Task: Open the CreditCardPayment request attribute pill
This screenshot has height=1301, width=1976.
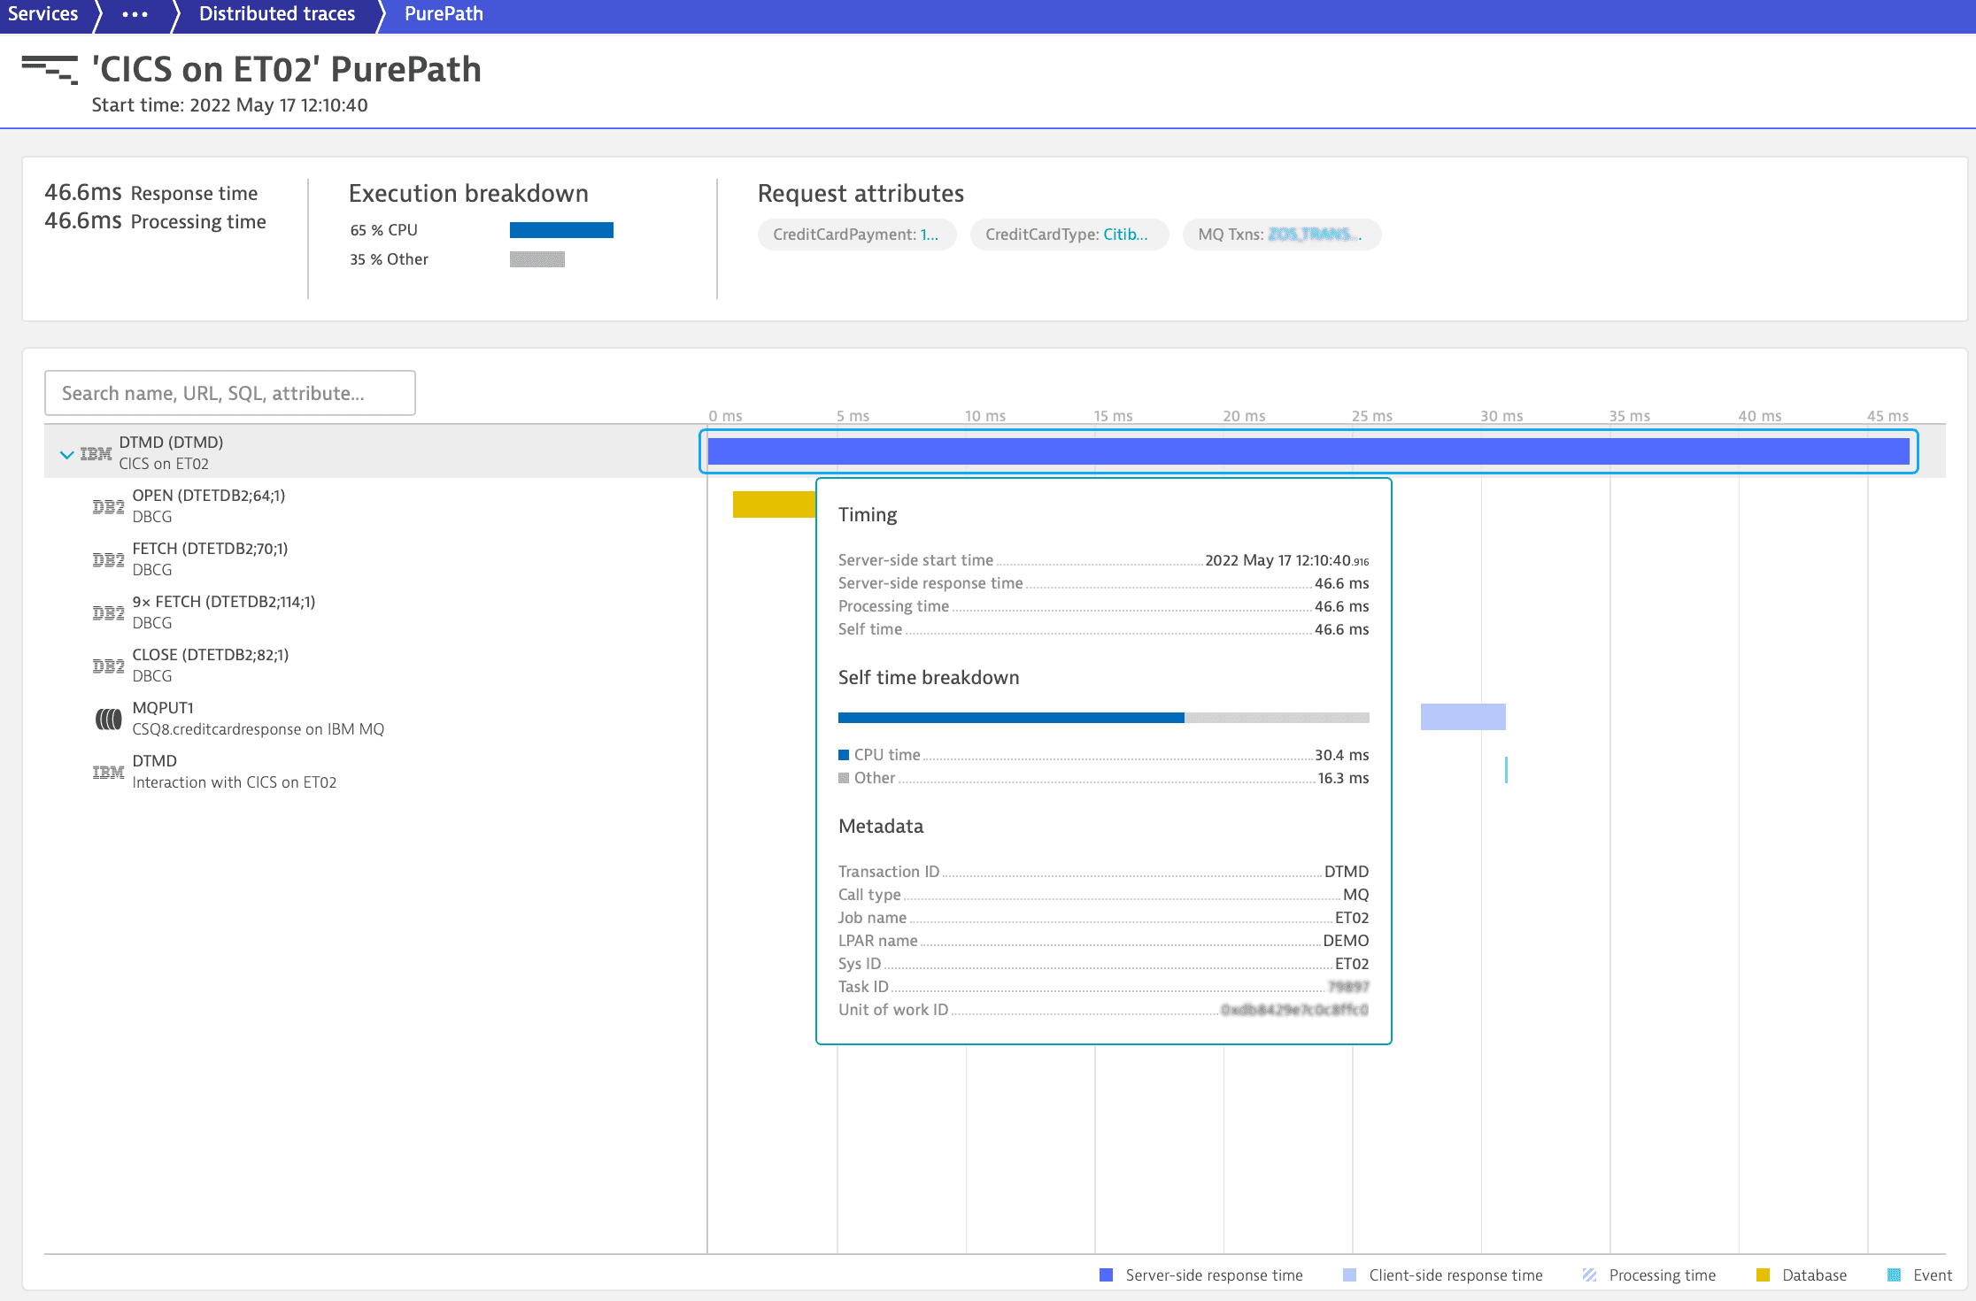Action: click(856, 235)
